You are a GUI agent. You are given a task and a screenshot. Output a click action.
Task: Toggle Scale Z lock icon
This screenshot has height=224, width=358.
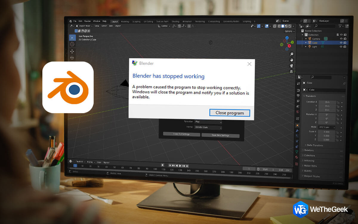pyautogui.click(x=337, y=140)
